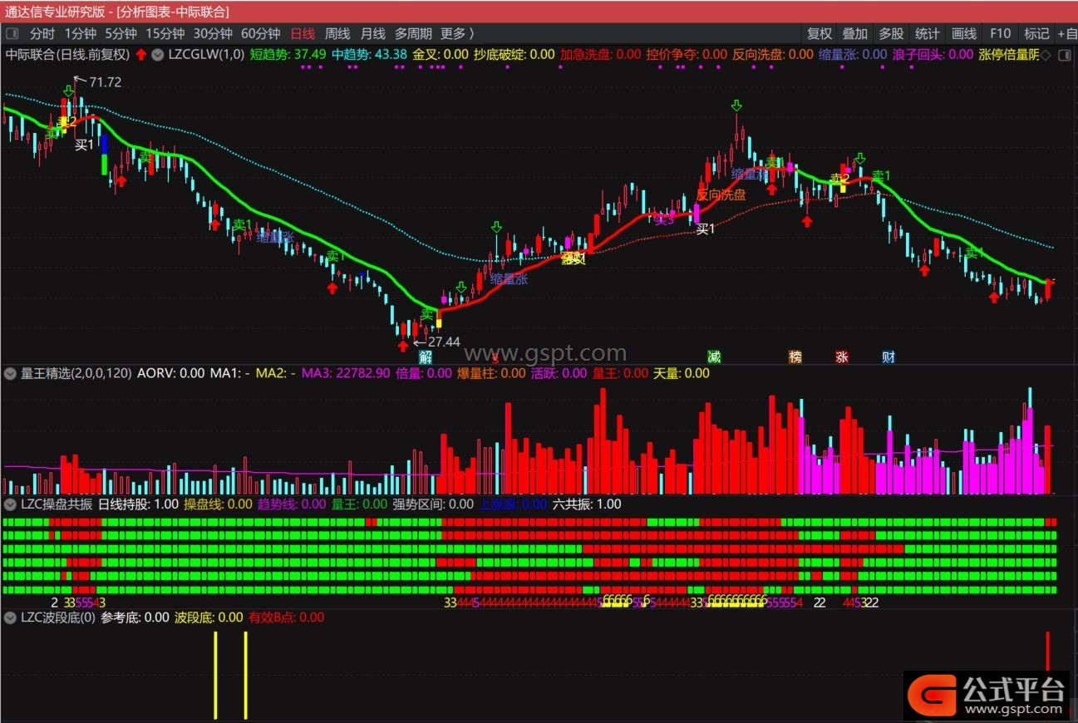Click the +自 add-to-watchlist button
Image resolution: width=1078 pixels, height=723 pixels.
point(1067,33)
